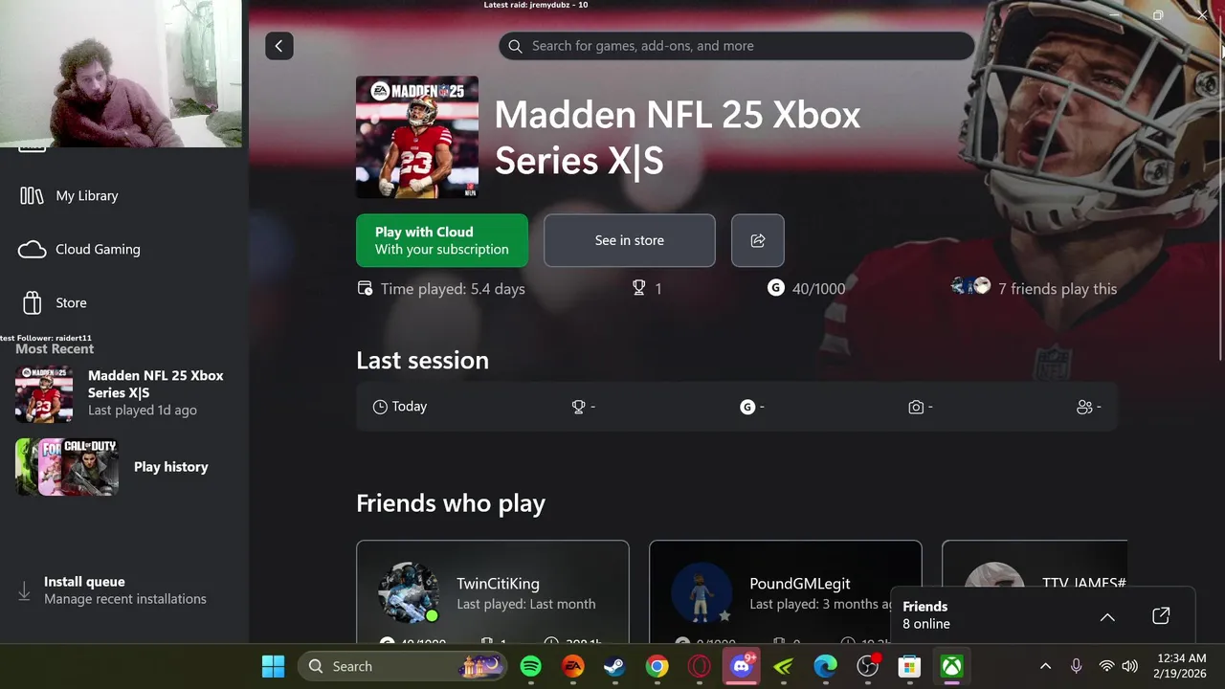Open PoundGMLegit friend card
Screen dimensions: 1225x689
[x=786, y=591]
